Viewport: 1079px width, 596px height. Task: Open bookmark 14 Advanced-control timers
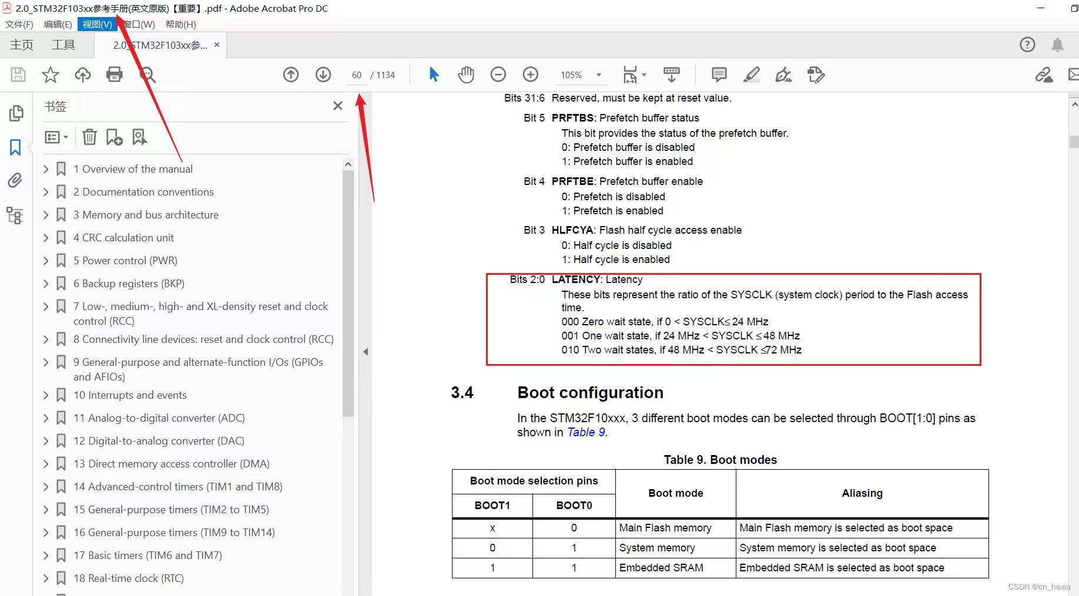(178, 487)
